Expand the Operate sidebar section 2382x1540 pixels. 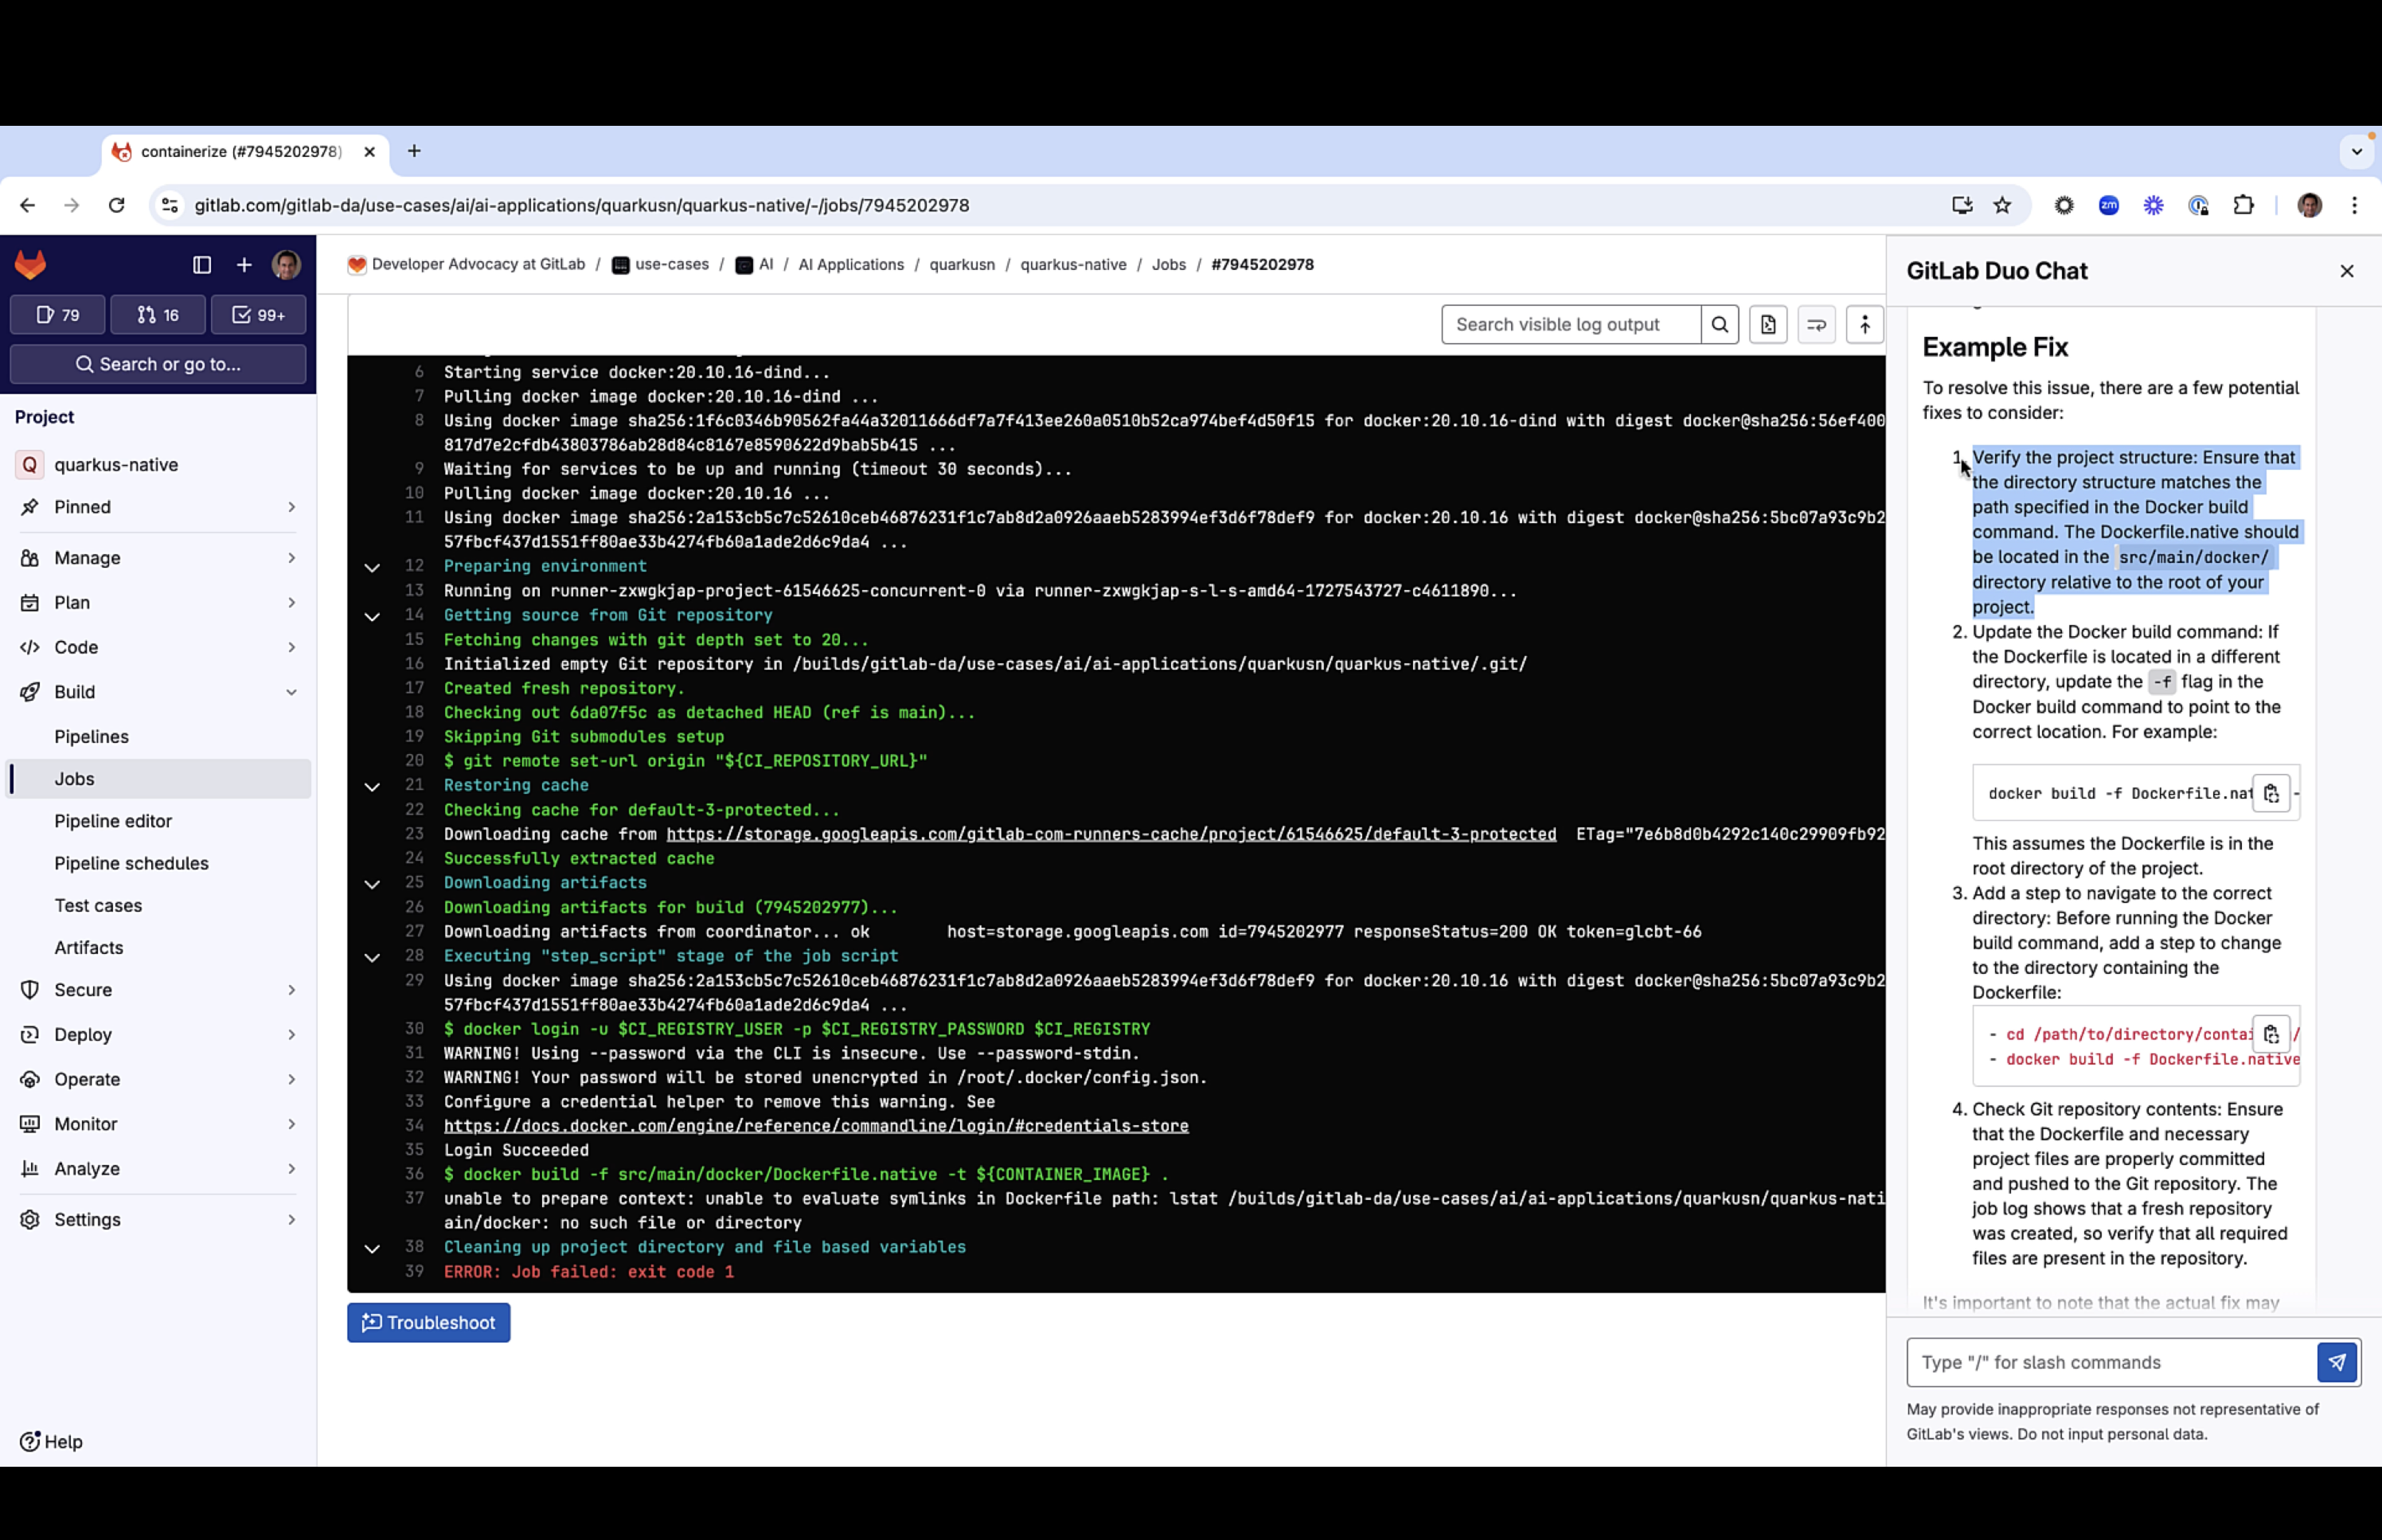[x=158, y=1079]
